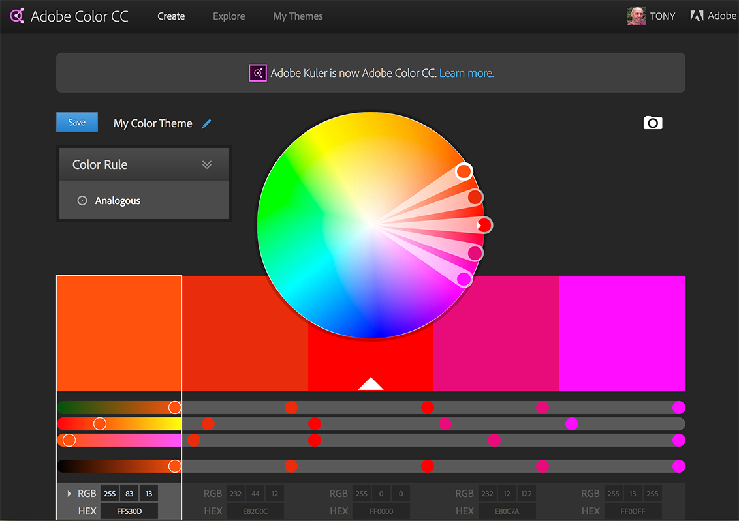Image resolution: width=739 pixels, height=521 pixels.
Task: Select the orange handle on color wheel
Action: pyautogui.click(x=464, y=171)
